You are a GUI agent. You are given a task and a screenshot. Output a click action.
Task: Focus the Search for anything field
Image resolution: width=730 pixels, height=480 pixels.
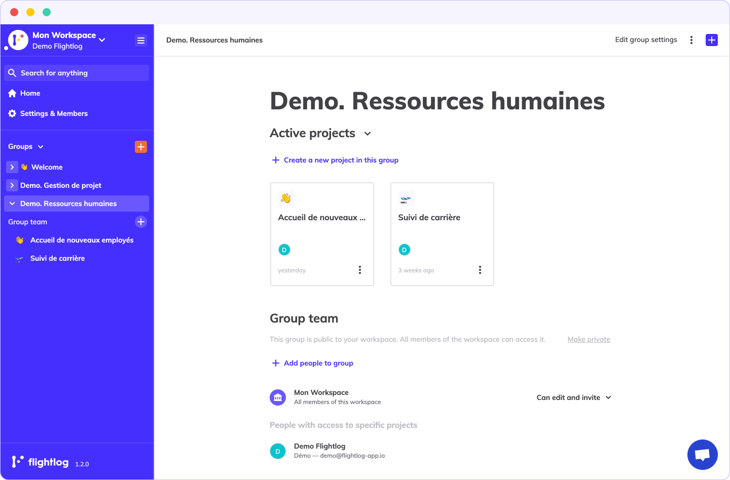(77, 73)
